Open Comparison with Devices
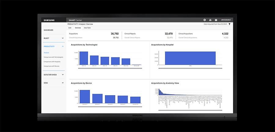Image resolution: width=275 pixels, height=132 pixels. point(52,66)
